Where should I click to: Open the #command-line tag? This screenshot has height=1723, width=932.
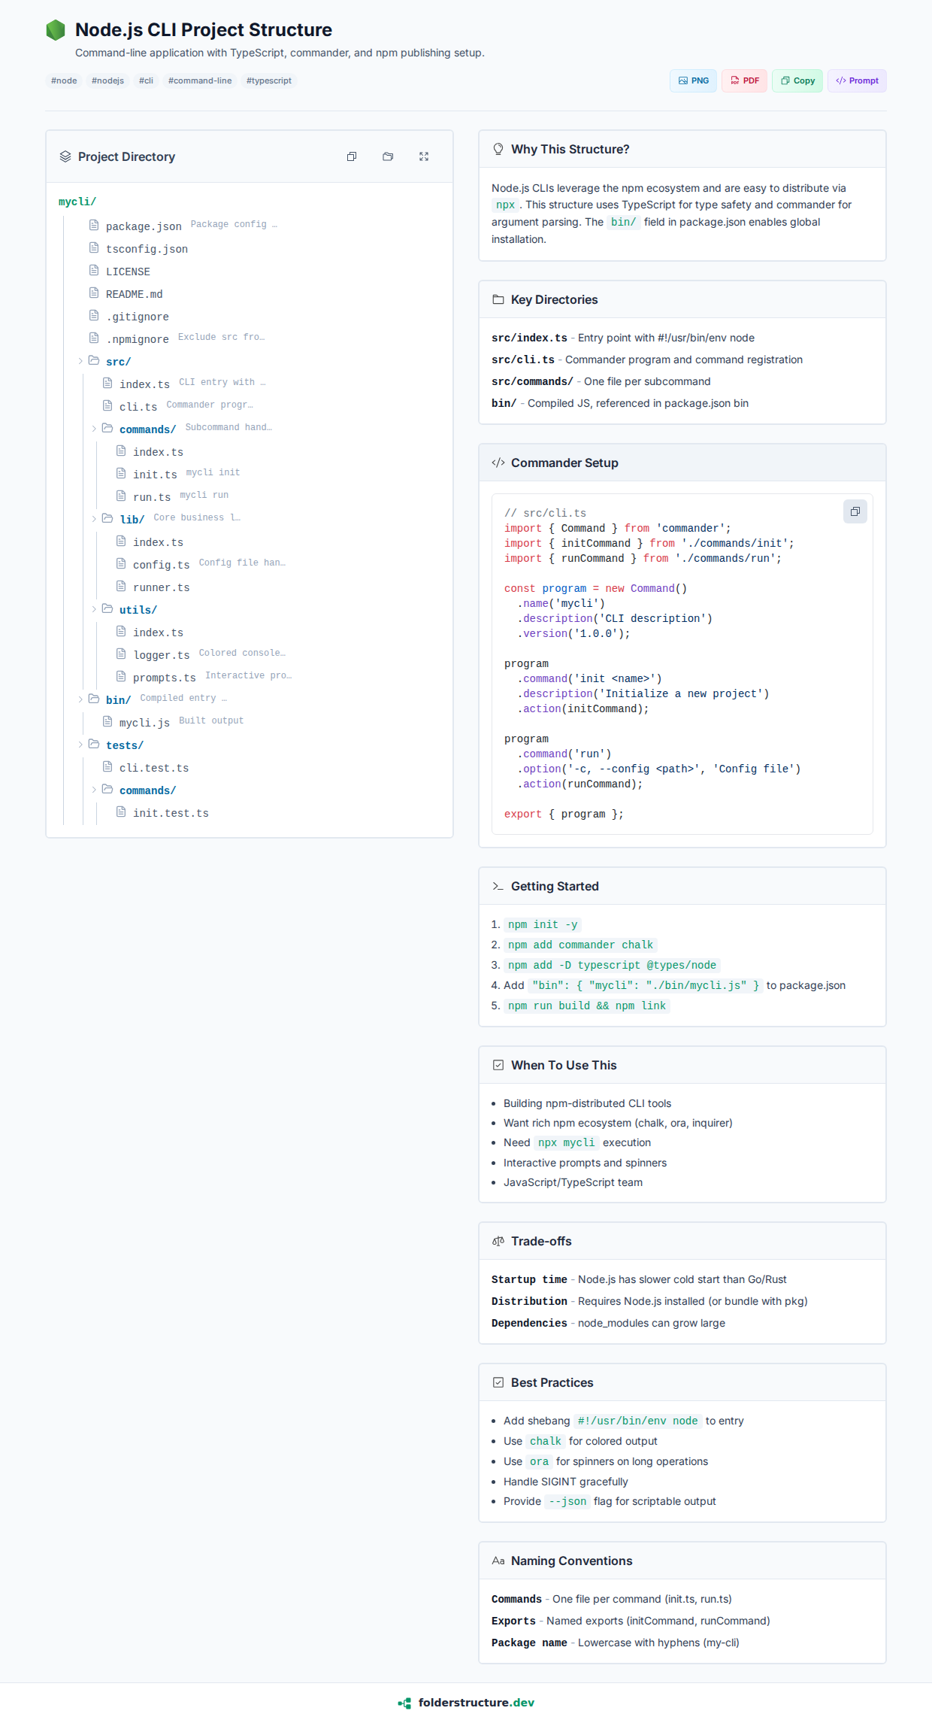coord(200,80)
